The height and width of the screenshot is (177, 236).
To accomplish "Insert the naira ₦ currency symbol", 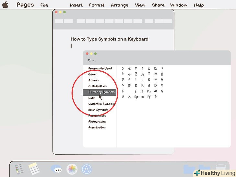I will click(x=156, y=80).
